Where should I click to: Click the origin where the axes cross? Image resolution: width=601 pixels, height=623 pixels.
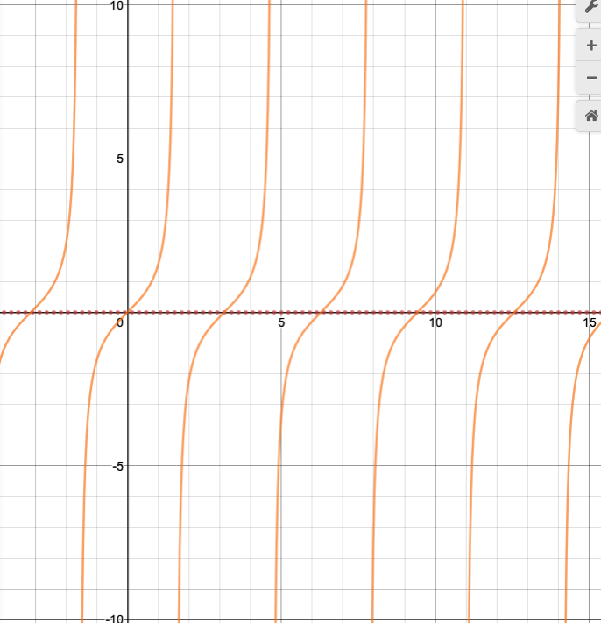128,312
